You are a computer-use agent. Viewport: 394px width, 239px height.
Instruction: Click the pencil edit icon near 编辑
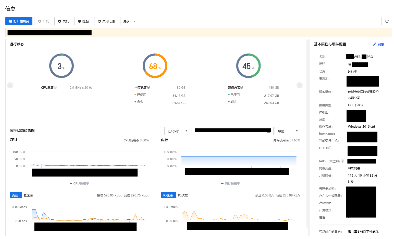point(374,44)
